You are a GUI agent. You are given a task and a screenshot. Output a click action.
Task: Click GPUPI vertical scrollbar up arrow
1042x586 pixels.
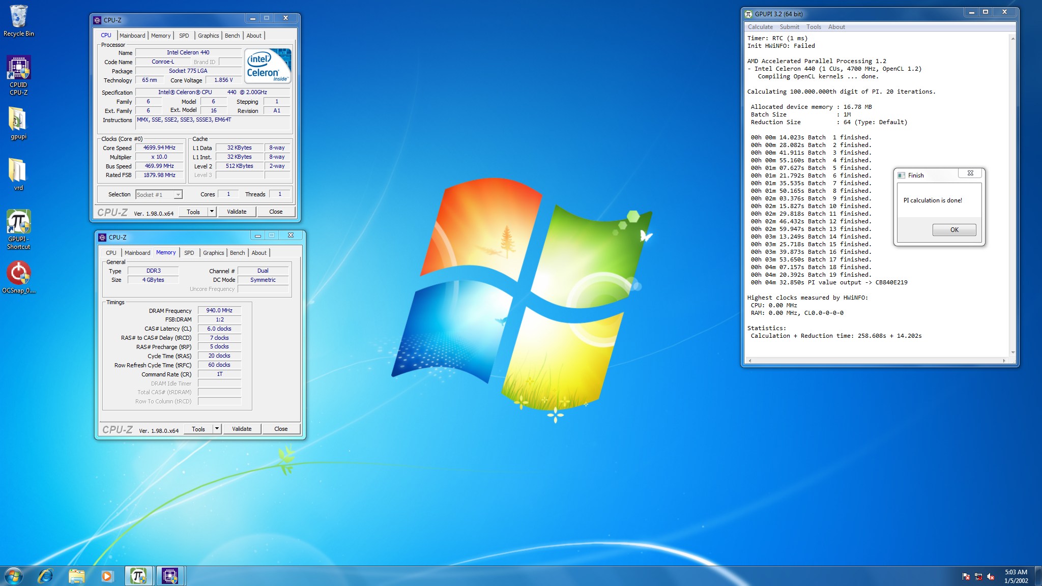point(1012,39)
